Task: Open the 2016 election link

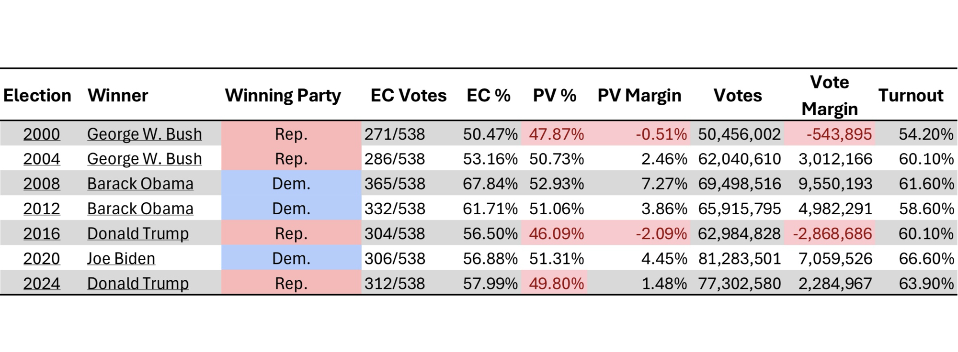Action: (x=42, y=233)
